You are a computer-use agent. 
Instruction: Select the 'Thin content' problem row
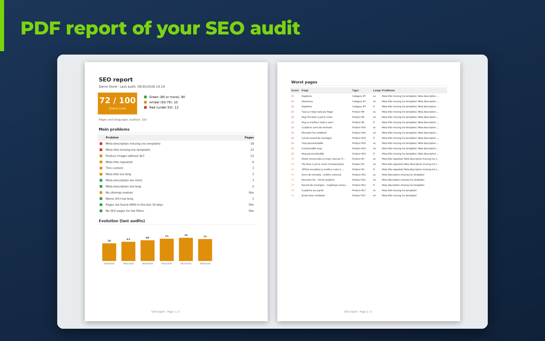(x=176, y=168)
